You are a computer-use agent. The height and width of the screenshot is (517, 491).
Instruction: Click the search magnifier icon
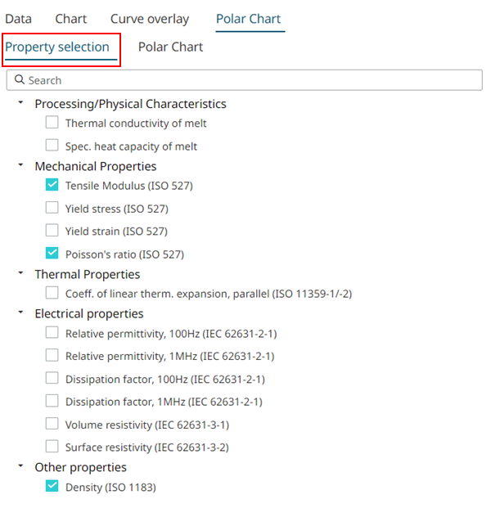pos(20,80)
